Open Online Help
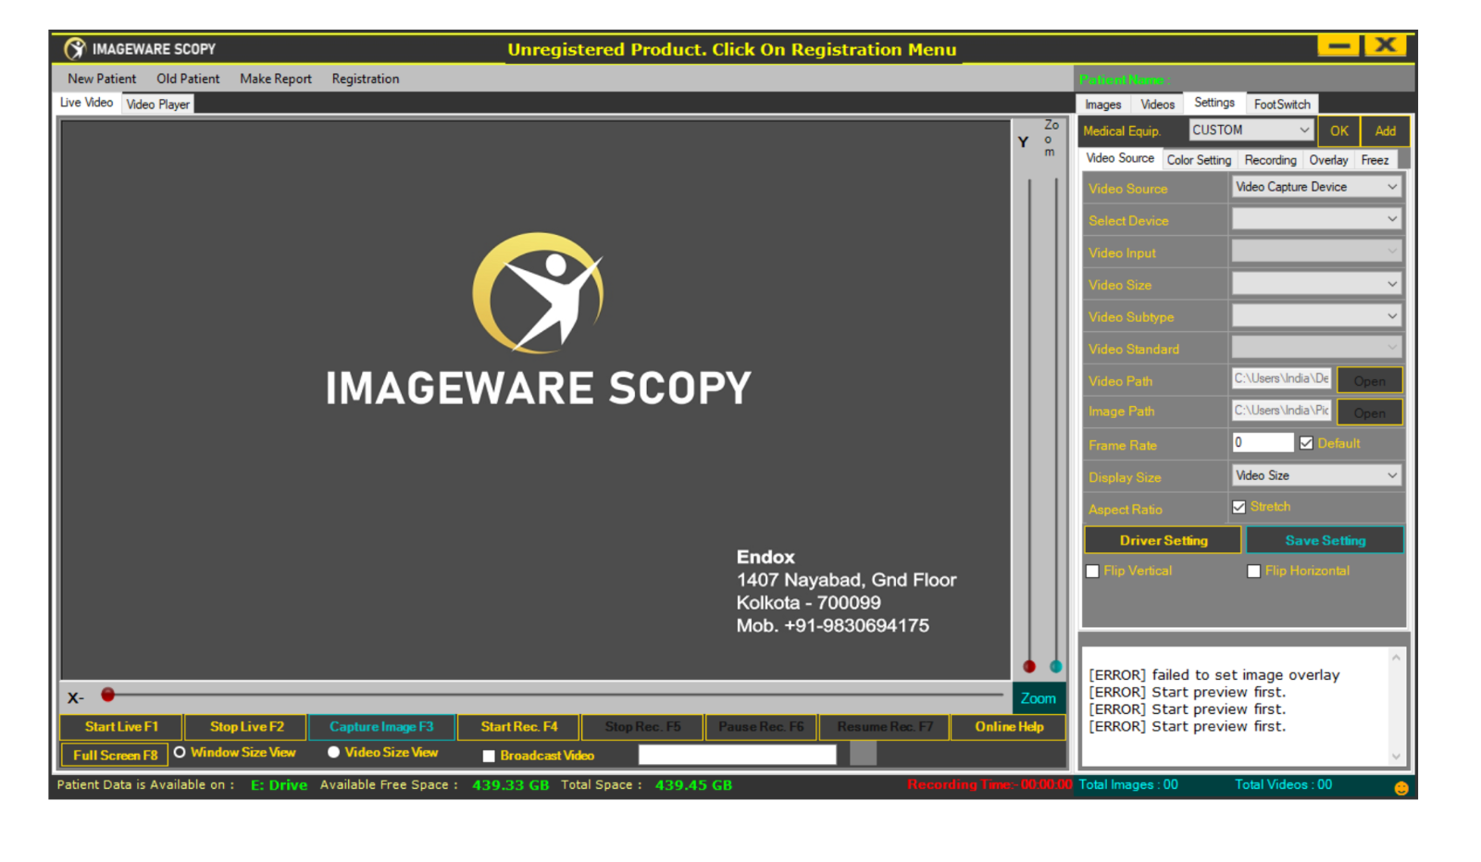 [x=1008, y=727]
